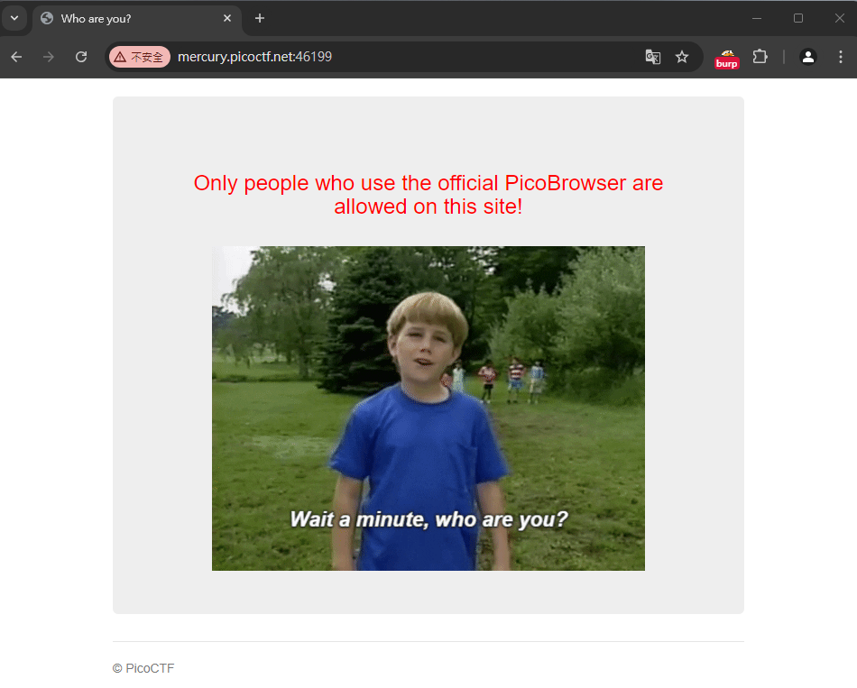This screenshot has width=857, height=688.
Task: Reload the current page
Action: pos(81,57)
